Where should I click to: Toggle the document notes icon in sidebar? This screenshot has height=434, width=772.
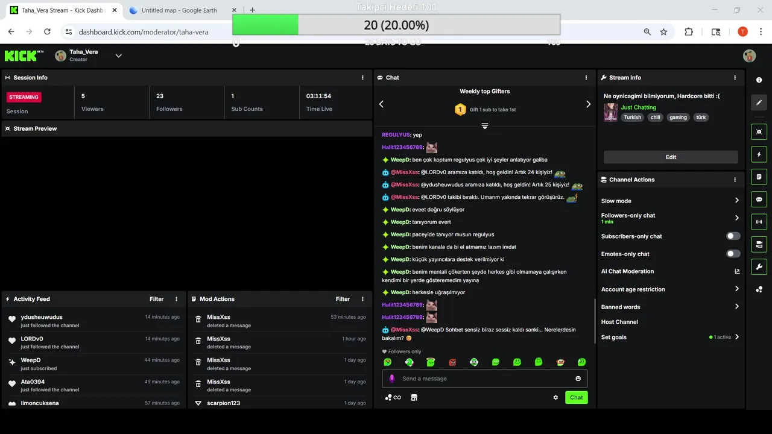pos(759,177)
